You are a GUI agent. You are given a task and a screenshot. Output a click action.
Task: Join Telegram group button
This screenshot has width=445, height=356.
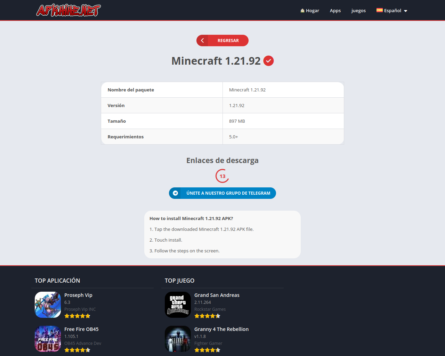(222, 193)
